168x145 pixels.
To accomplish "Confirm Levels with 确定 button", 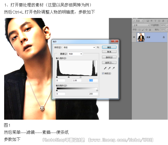I will (109, 47).
